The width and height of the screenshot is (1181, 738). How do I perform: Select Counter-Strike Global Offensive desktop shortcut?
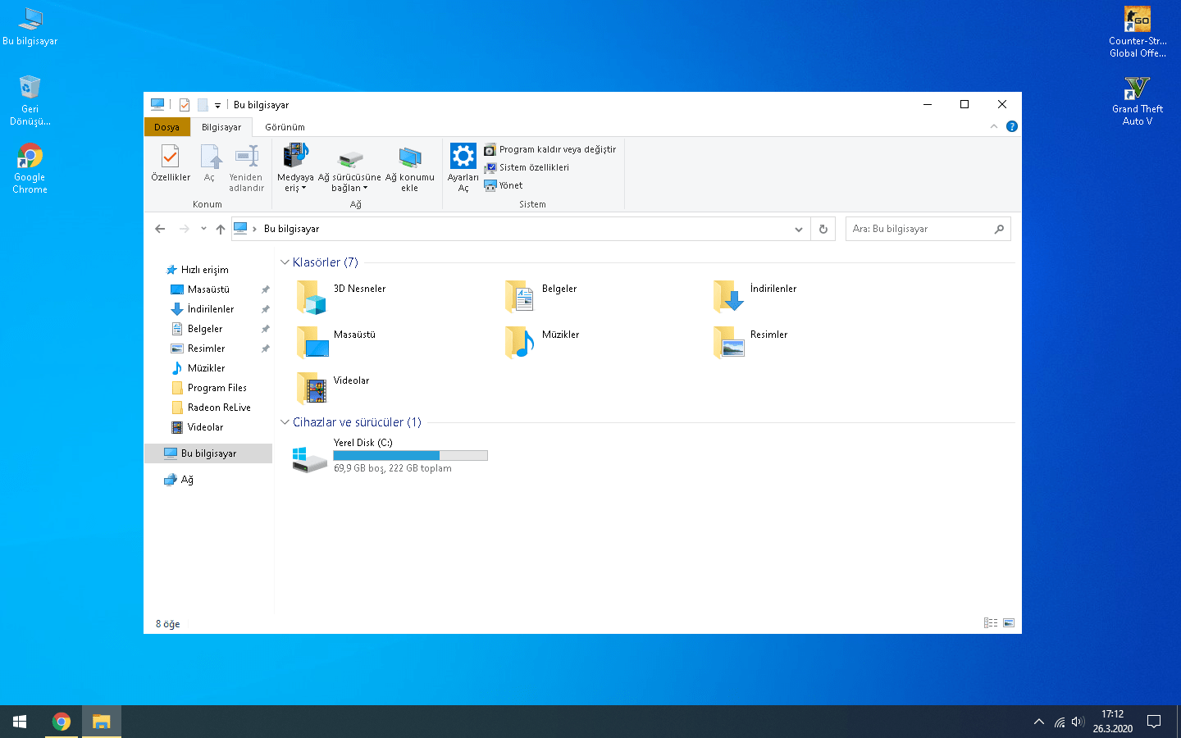(1138, 32)
